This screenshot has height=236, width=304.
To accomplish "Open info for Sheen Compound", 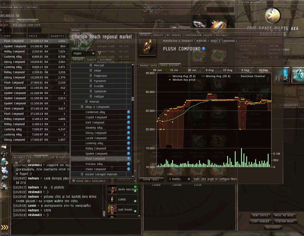I will [128, 169].
